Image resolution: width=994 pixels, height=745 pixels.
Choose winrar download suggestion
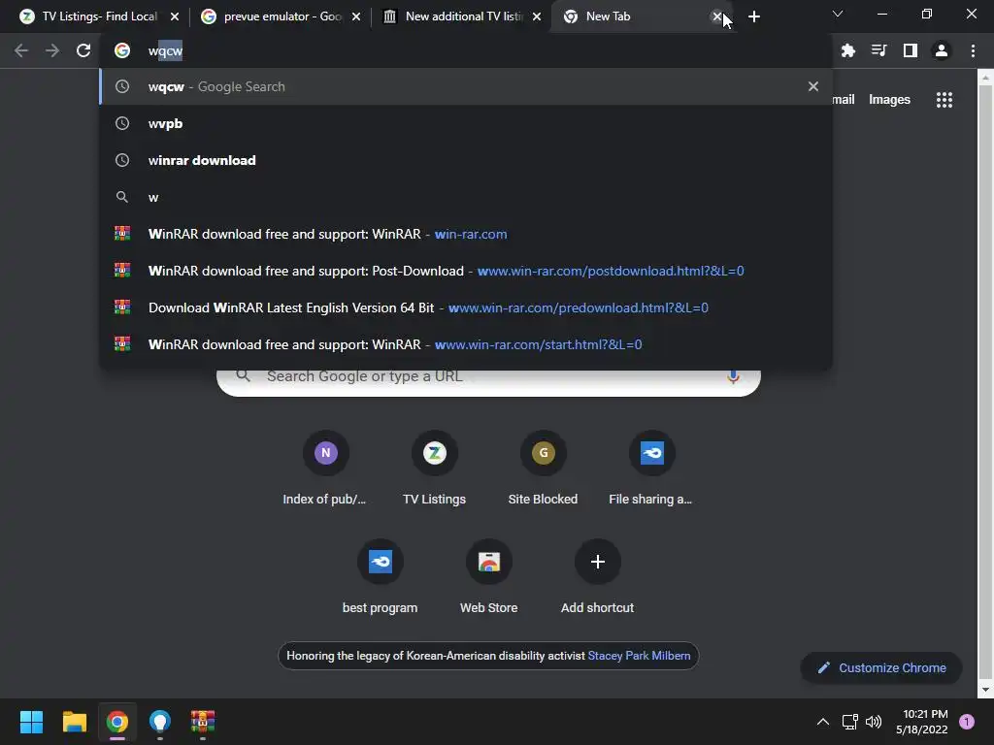coord(466,160)
